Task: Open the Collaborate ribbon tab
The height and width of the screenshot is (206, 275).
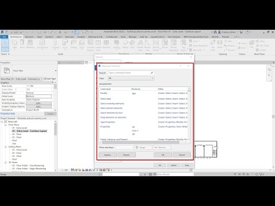Action: point(112,37)
